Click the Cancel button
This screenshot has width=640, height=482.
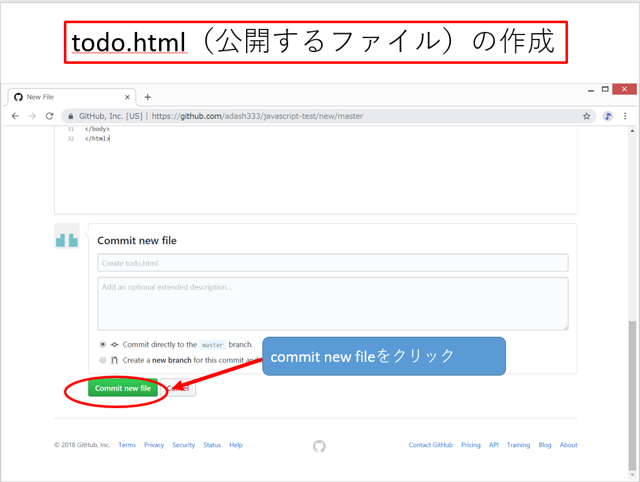pyautogui.click(x=178, y=388)
